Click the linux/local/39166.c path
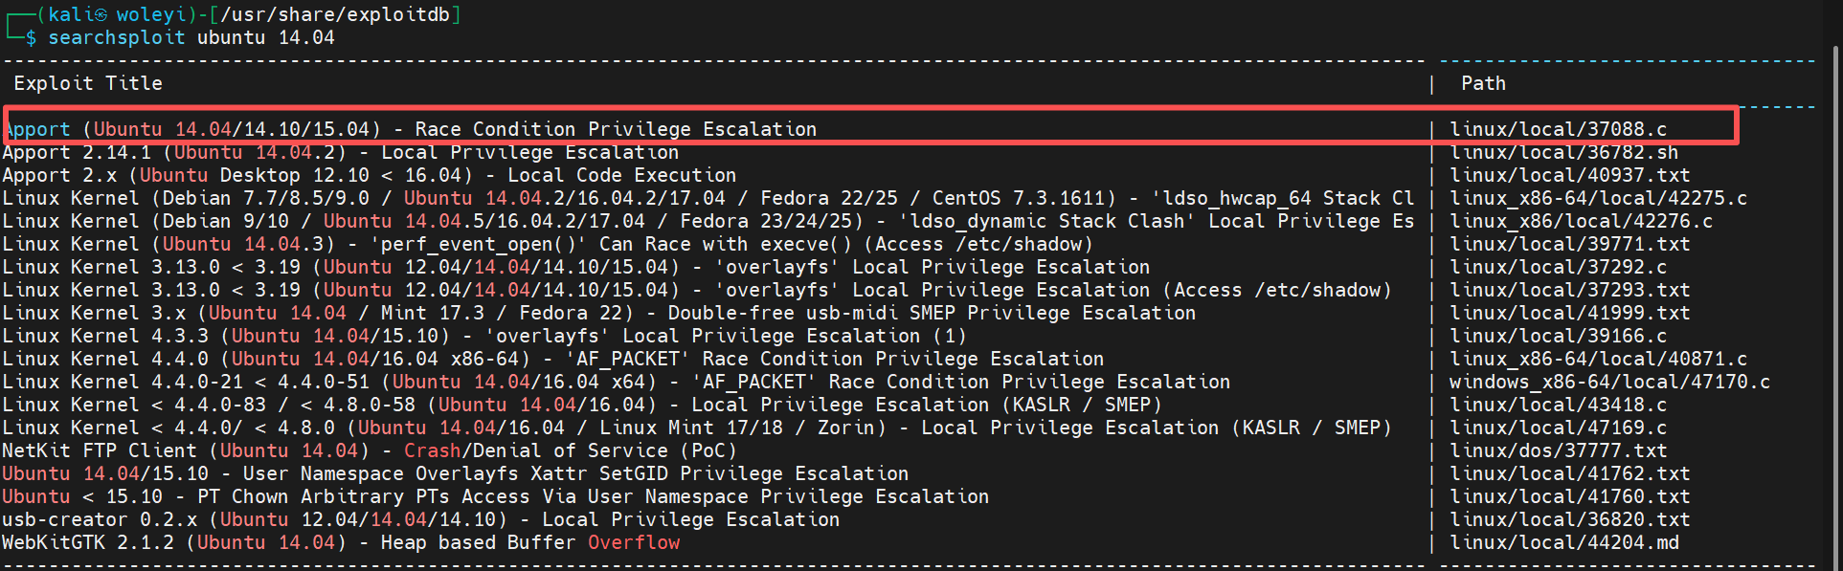Viewport: 1843px width, 571px height. [1558, 337]
